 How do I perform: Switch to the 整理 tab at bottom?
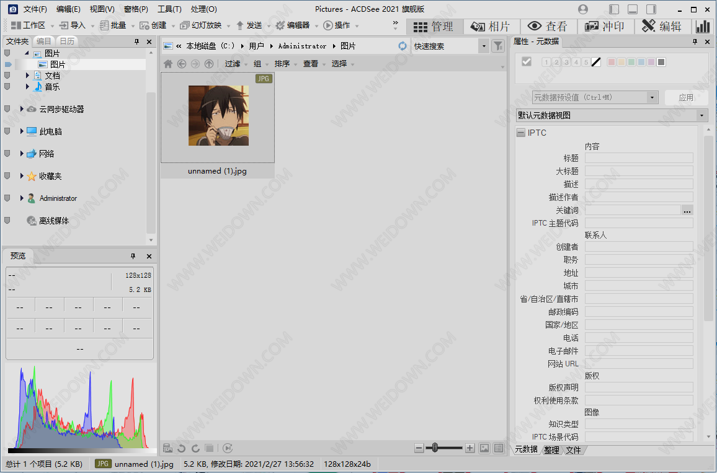tap(551, 450)
